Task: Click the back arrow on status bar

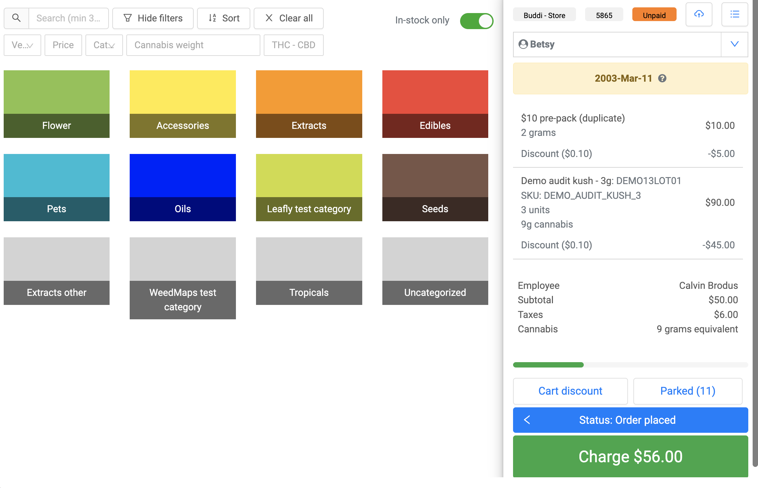Action: 527,420
